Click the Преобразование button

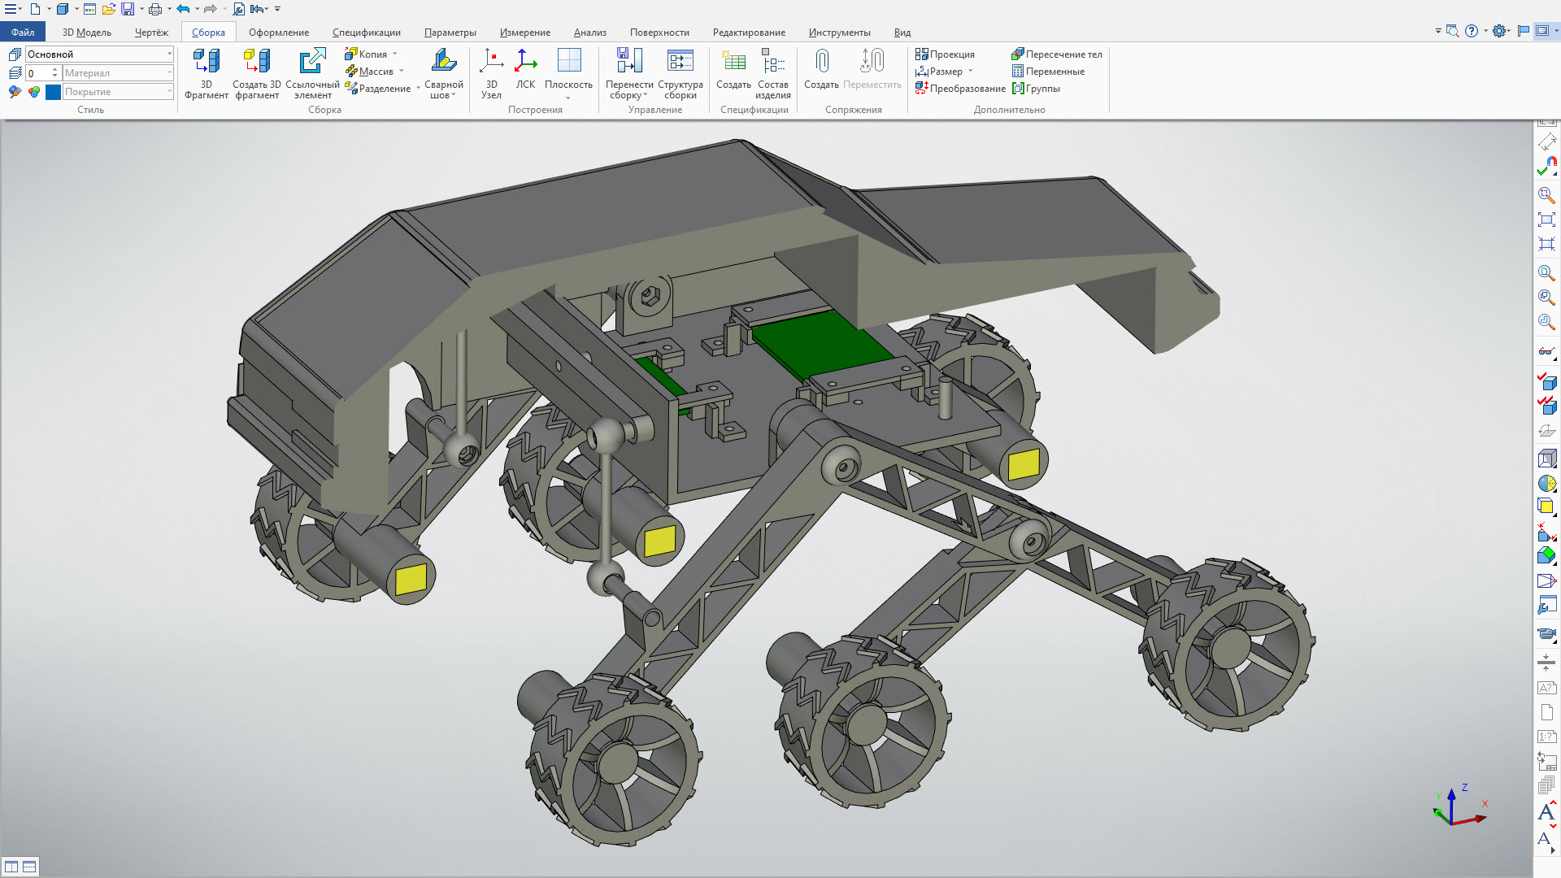960,88
